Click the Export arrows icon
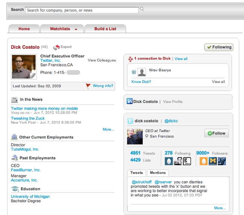 56,47
